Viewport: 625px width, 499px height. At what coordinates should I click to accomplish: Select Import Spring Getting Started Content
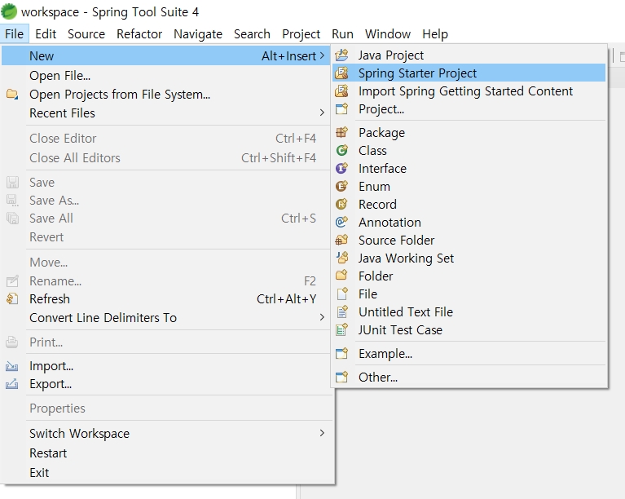[469, 91]
